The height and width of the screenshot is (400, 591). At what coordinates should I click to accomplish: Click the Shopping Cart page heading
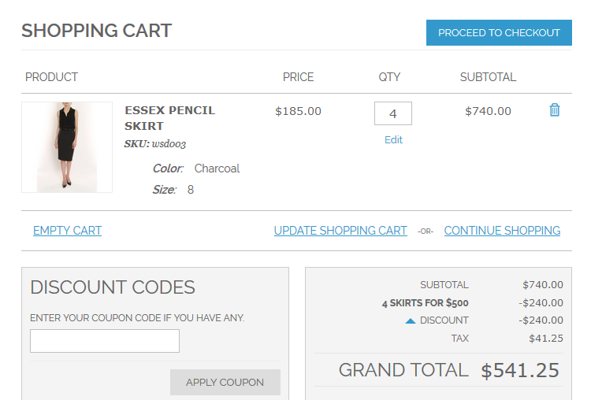tap(96, 31)
